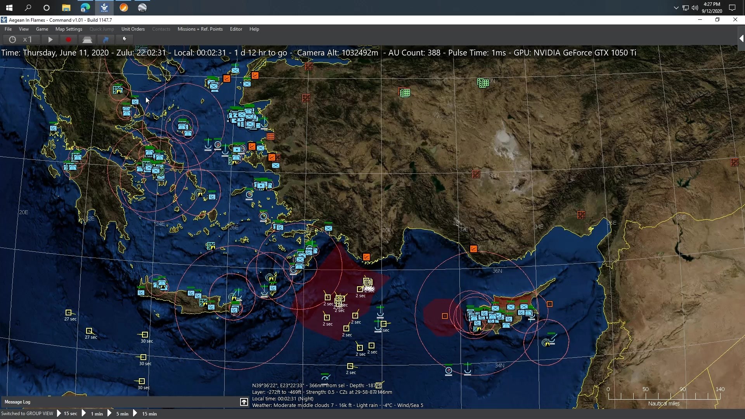Open the Windows Start menu
Viewport: 745px width, 419px height.
(x=9, y=8)
